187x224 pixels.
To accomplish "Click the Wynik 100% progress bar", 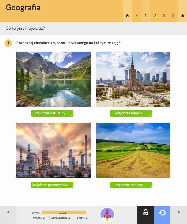I will pyautogui.click(x=64, y=212).
